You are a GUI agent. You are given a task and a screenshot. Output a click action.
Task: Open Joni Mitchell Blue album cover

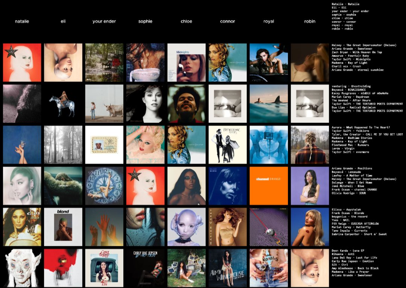click(227, 186)
